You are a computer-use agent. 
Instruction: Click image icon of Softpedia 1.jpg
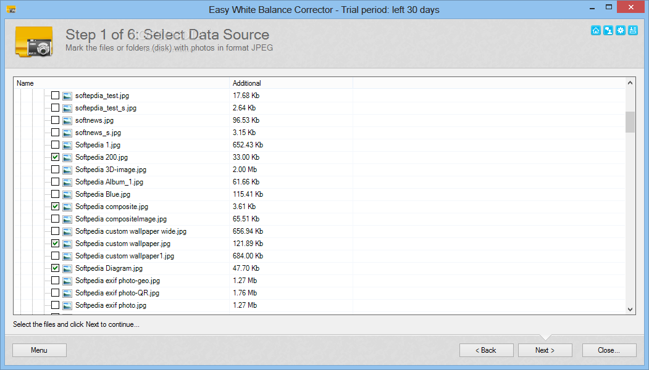click(67, 146)
